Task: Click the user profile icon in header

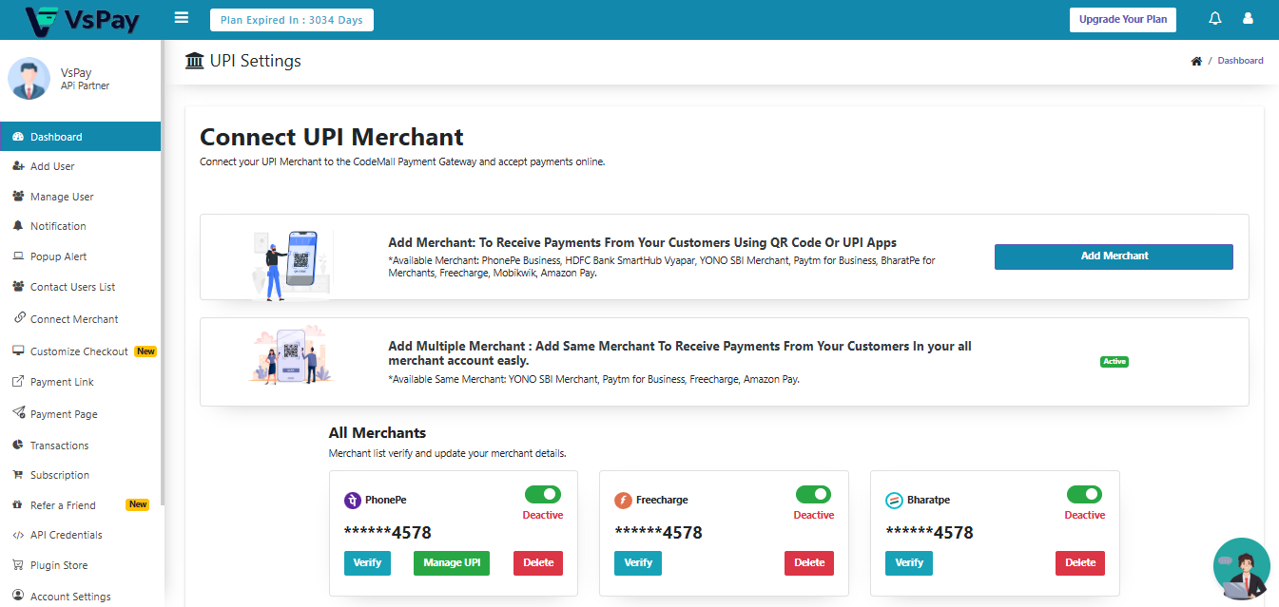Action: pos(1248,19)
